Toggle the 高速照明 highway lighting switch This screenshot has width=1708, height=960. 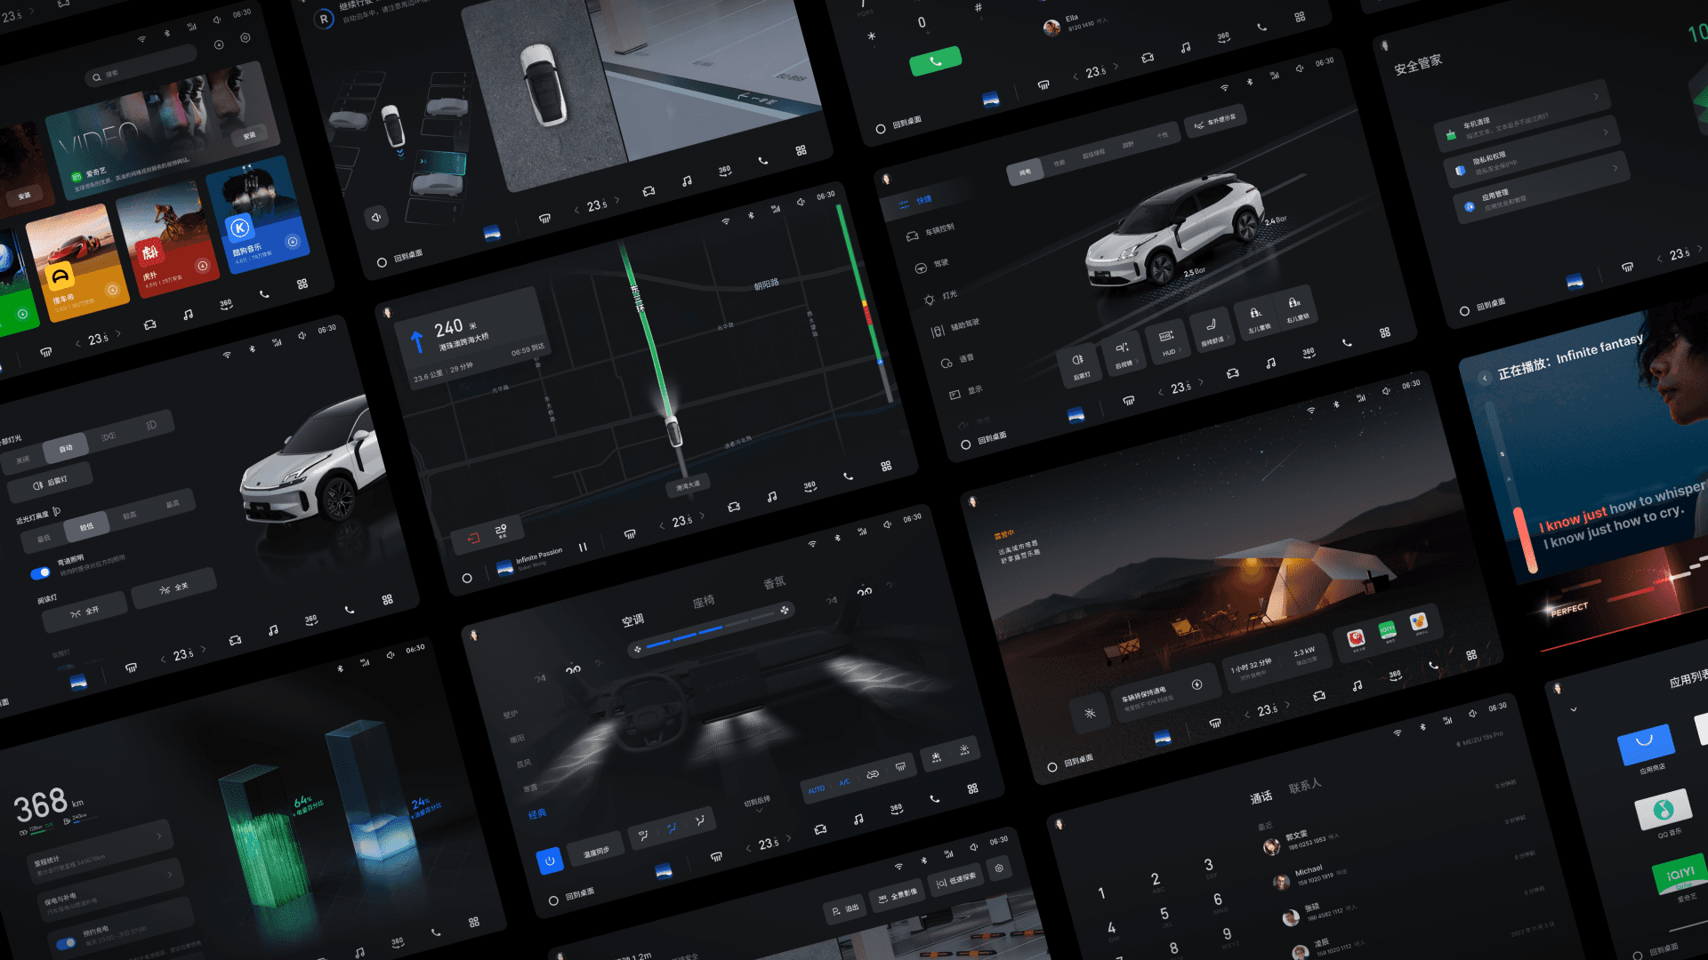pos(40,573)
